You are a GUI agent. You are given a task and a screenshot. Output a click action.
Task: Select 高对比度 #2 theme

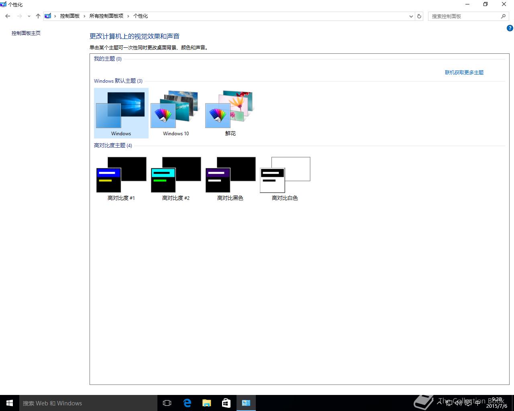click(x=176, y=179)
